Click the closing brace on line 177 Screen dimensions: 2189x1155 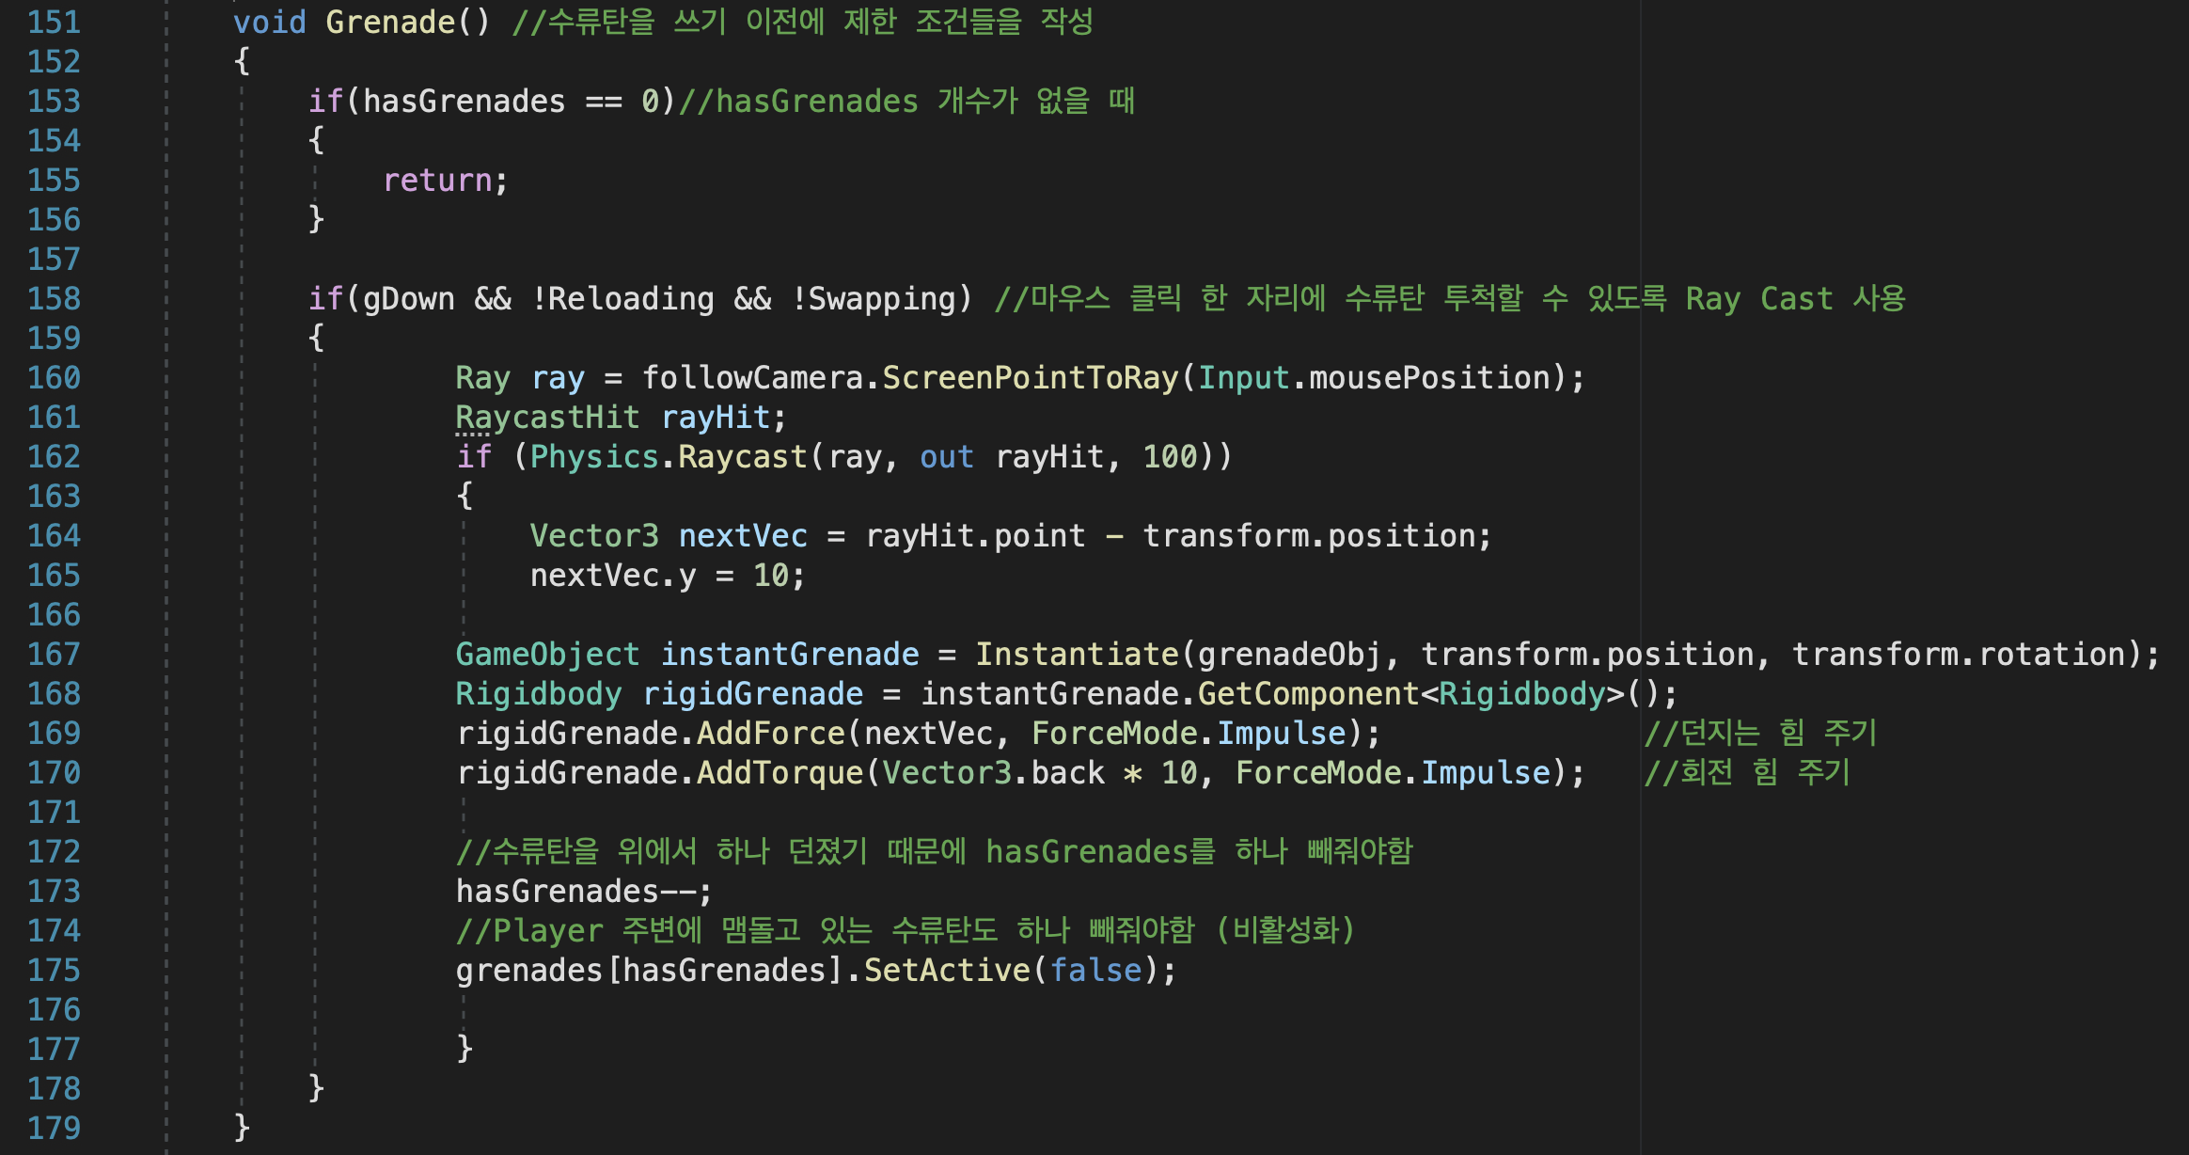pyautogui.click(x=465, y=1047)
